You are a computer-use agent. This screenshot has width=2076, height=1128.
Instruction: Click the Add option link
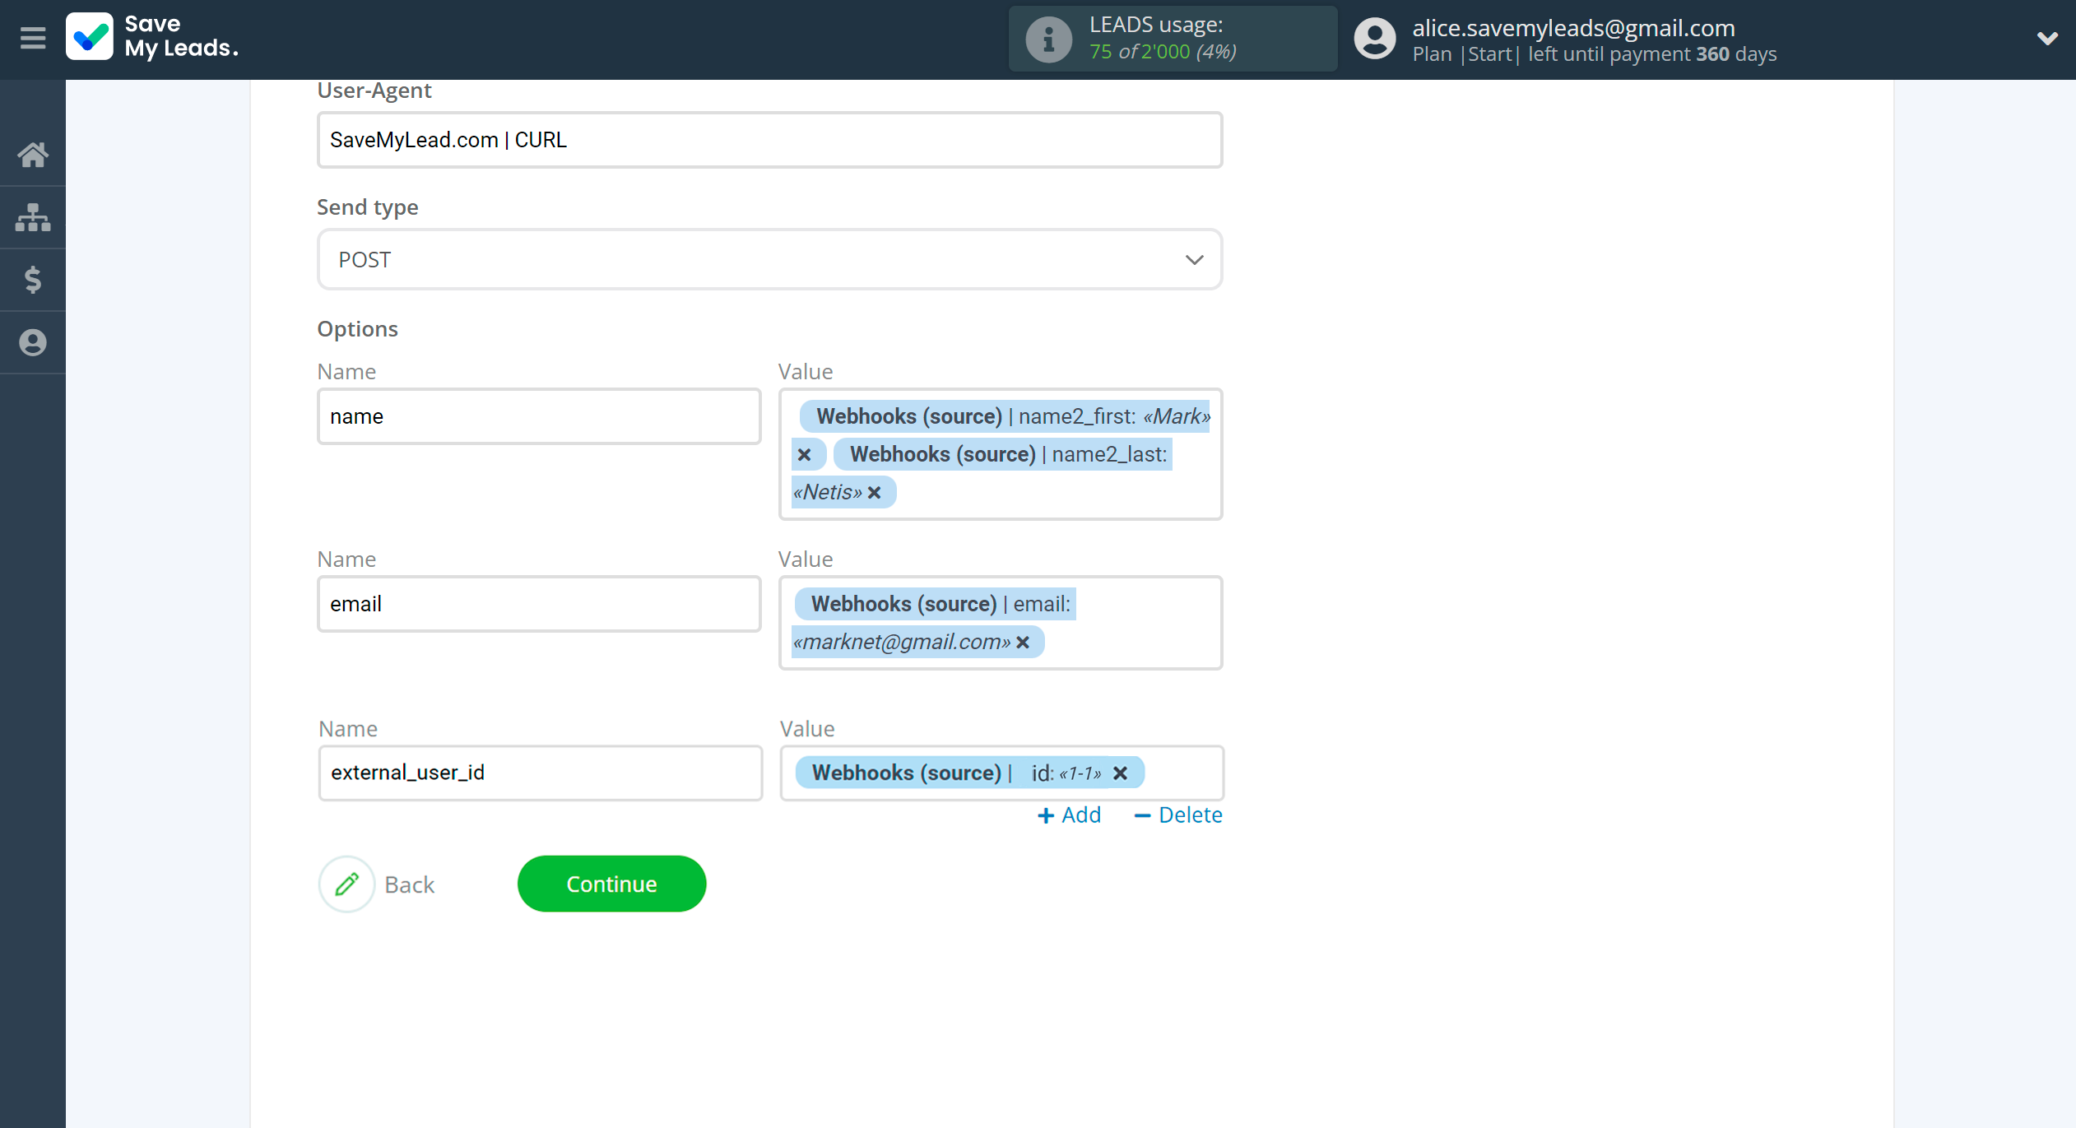1069,815
